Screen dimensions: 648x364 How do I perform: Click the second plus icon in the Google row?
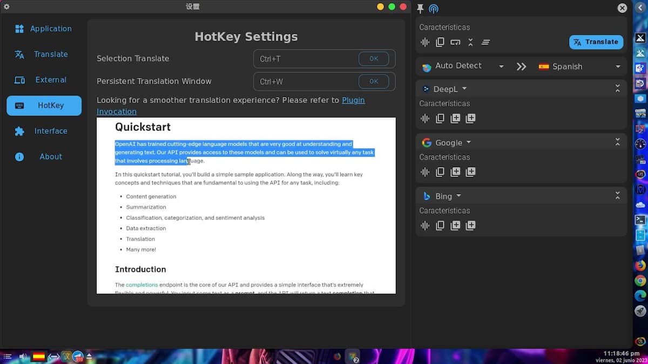[470, 172]
